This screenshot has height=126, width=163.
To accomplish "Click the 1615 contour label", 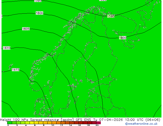I will [16, 69].
